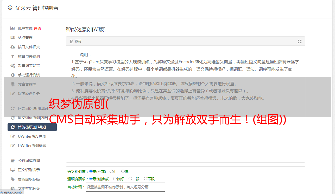Viewport: 335px width, 194px height.
Task: Click the server icon beside 站点管理
Action: click(x=12, y=38)
